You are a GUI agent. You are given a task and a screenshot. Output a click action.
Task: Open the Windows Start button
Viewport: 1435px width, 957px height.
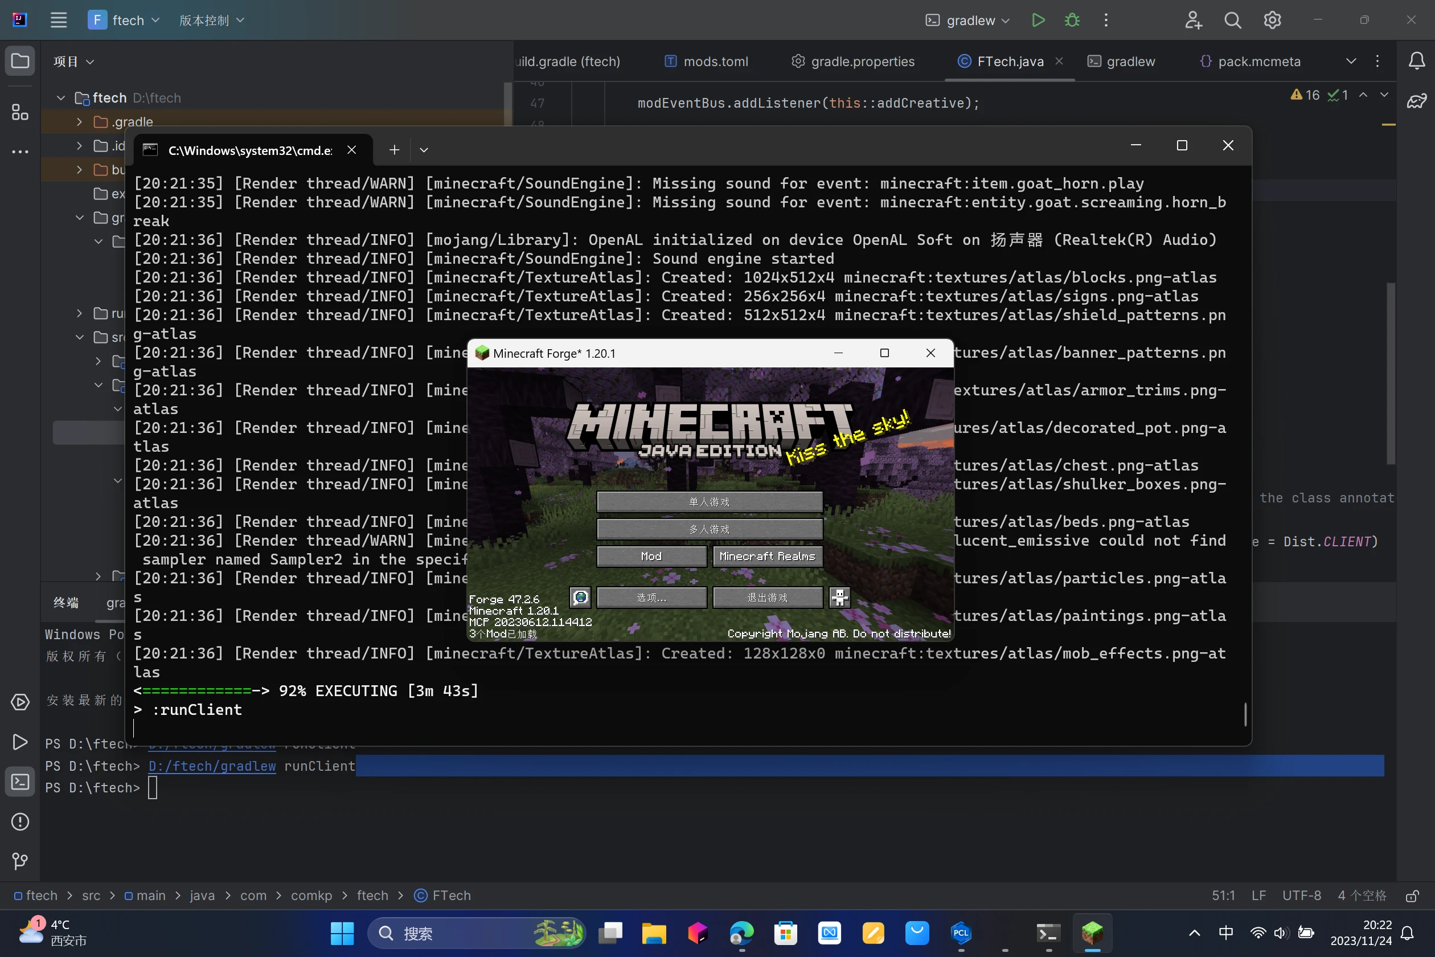[x=342, y=933]
